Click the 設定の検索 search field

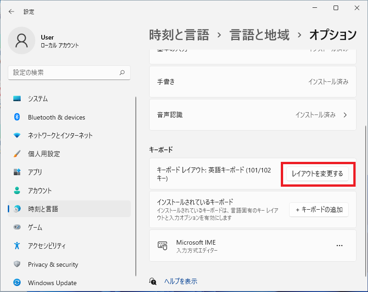pyautogui.click(x=64, y=73)
